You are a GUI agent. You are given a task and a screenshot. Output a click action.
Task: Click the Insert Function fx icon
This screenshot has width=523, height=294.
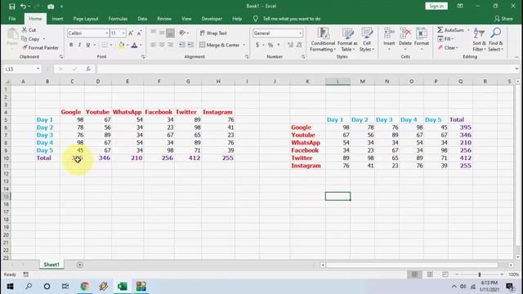[x=88, y=69]
